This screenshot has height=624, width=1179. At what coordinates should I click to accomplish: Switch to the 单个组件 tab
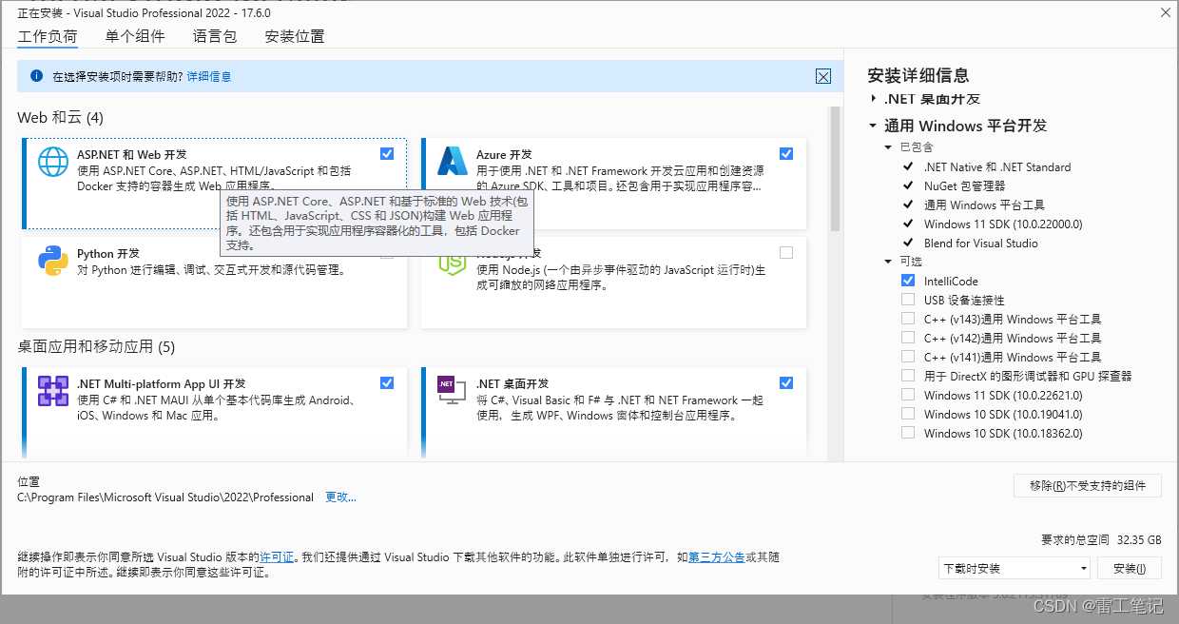pyautogui.click(x=135, y=36)
